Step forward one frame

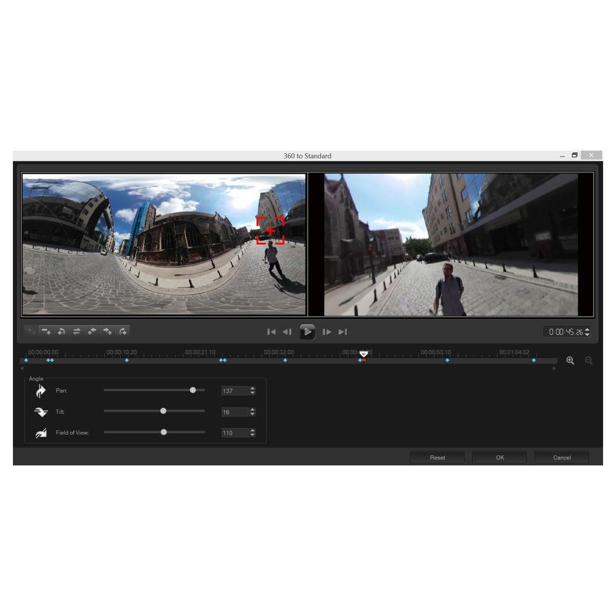tap(327, 332)
